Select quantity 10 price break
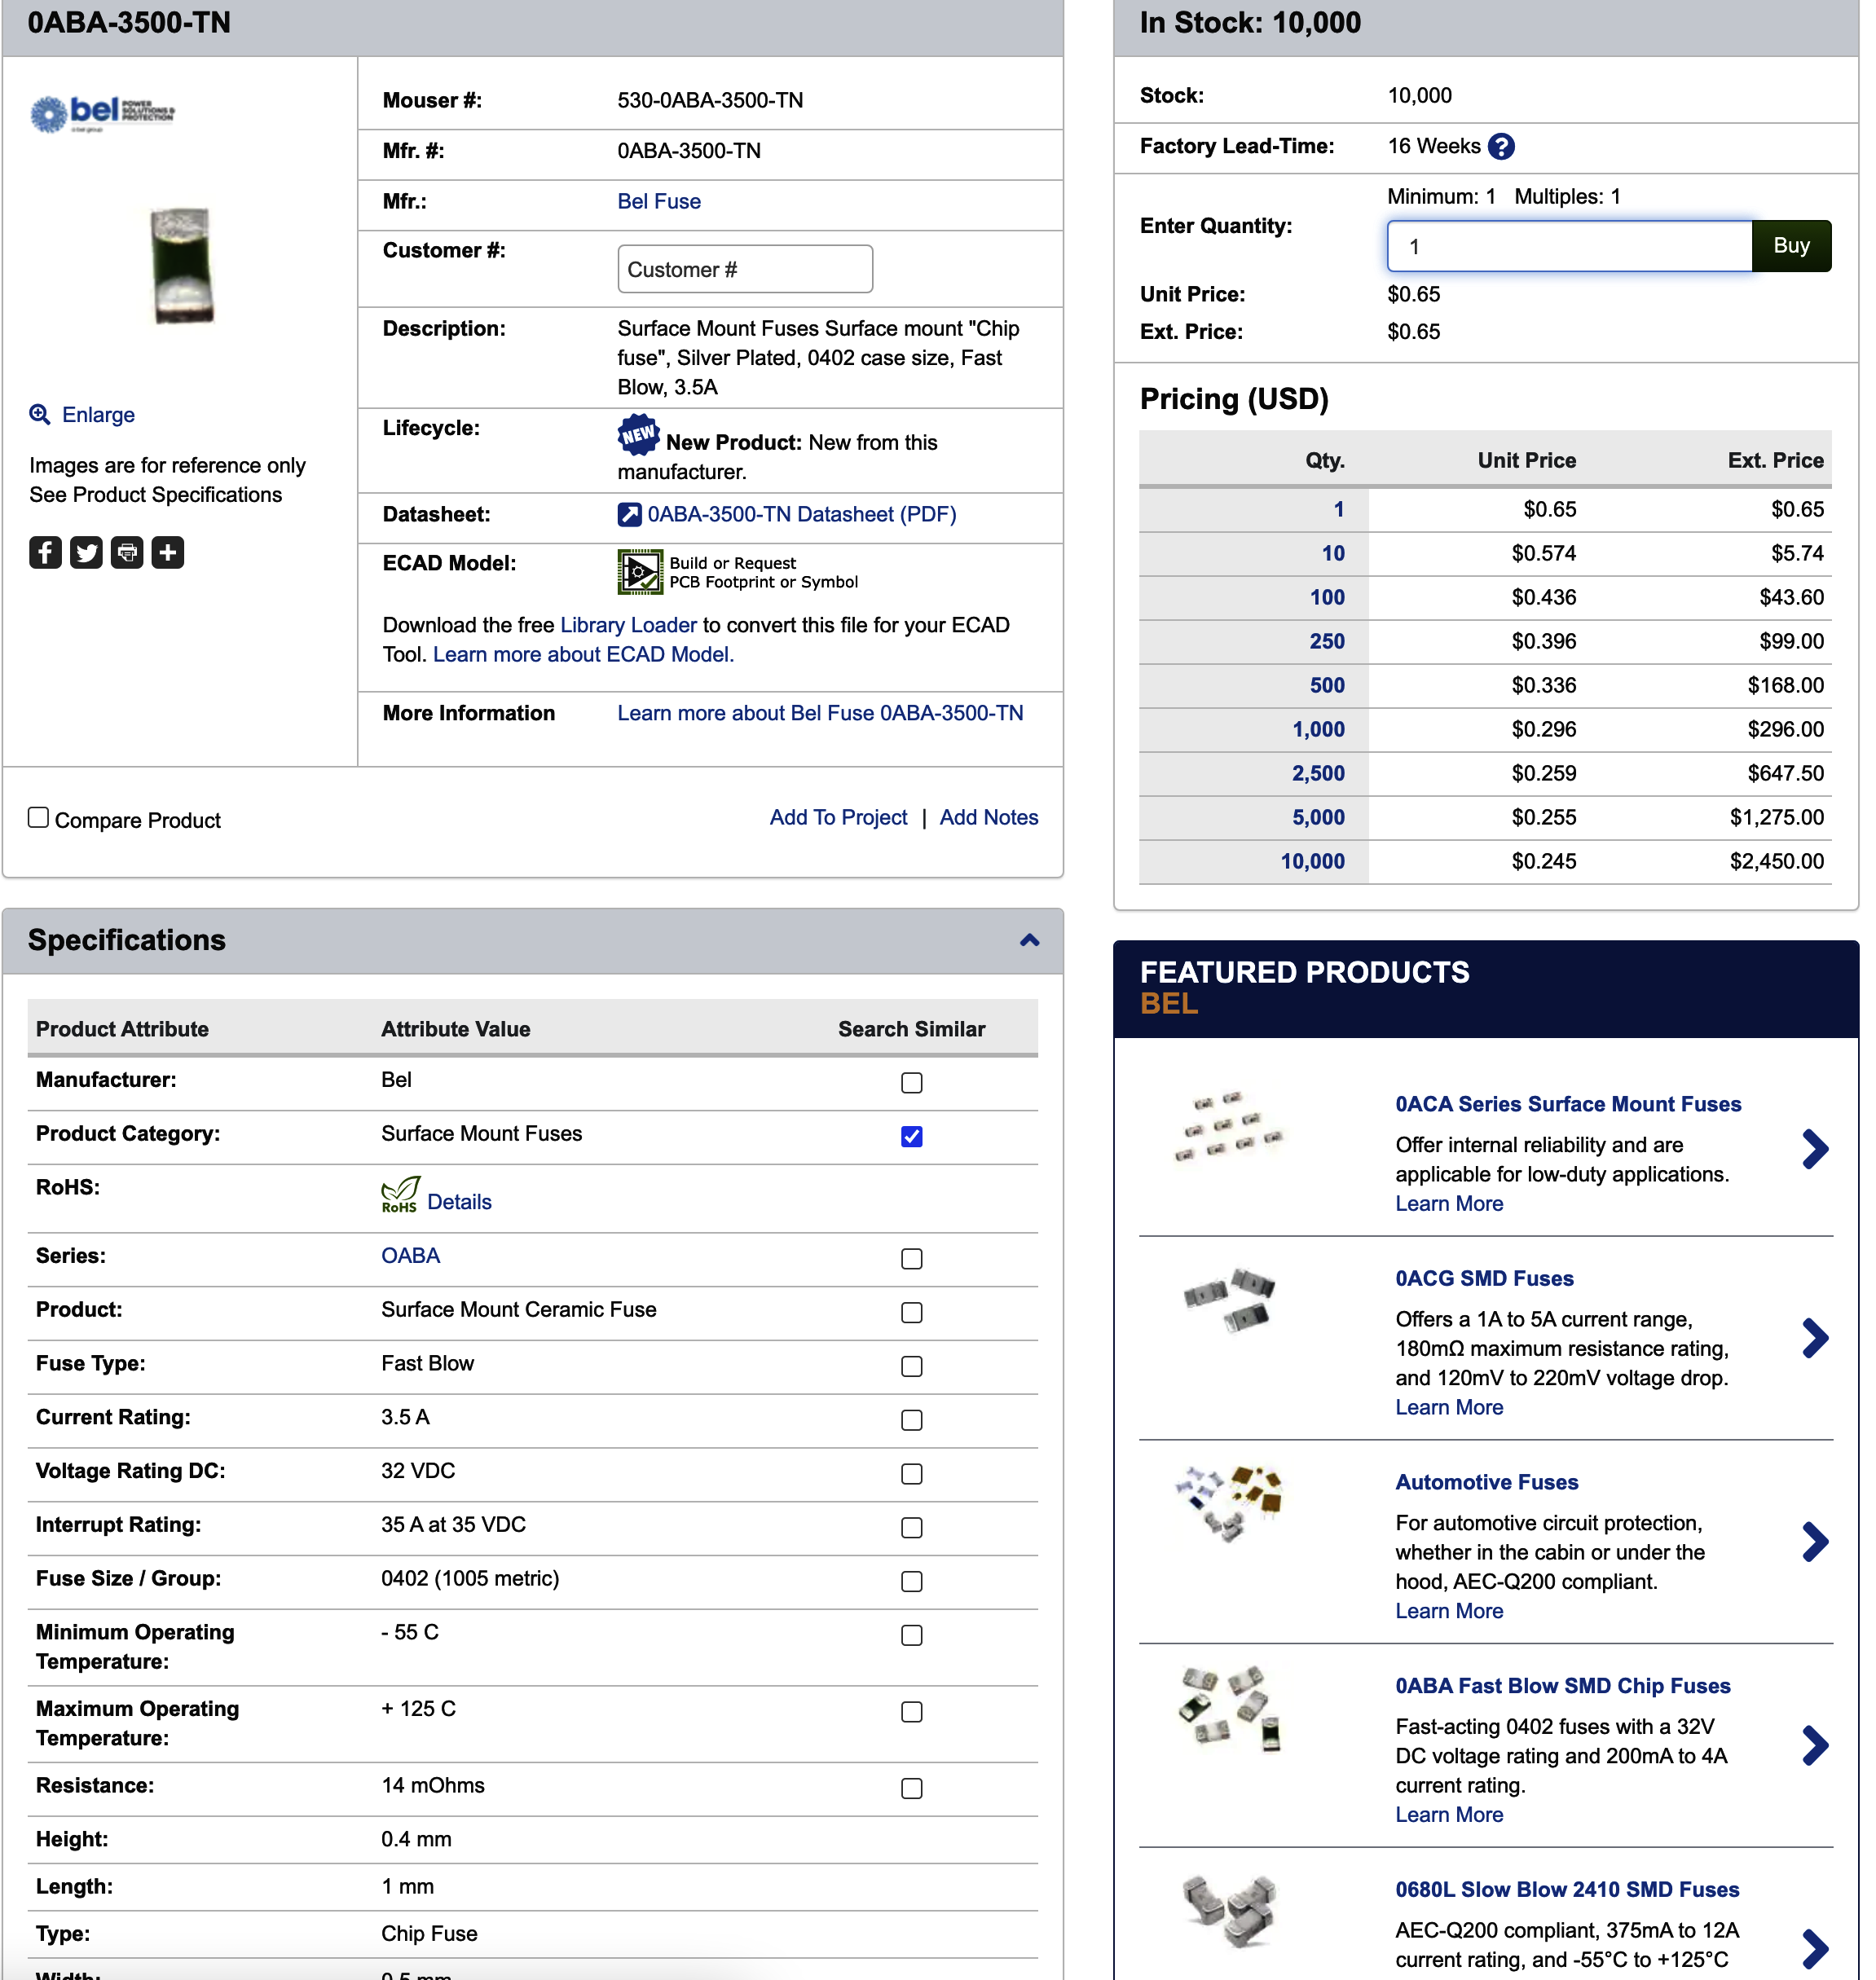Image resolution: width=1876 pixels, height=1980 pixels. pyautogui.click(x=1333, y=554)
